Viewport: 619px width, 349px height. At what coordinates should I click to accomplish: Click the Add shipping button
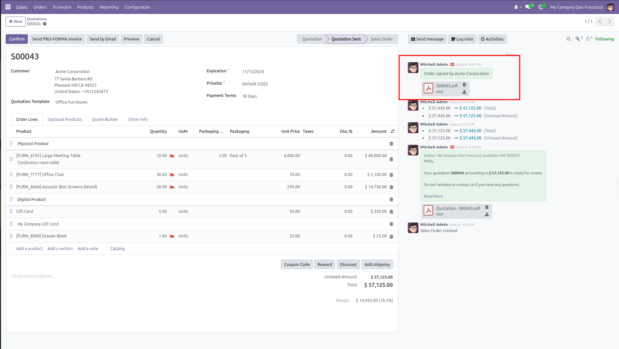(377, 265)
